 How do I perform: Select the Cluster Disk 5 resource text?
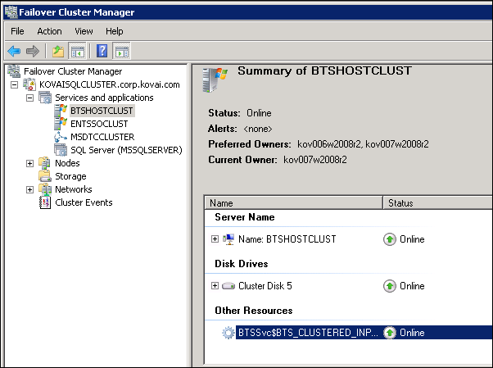(x=265, y=286)
